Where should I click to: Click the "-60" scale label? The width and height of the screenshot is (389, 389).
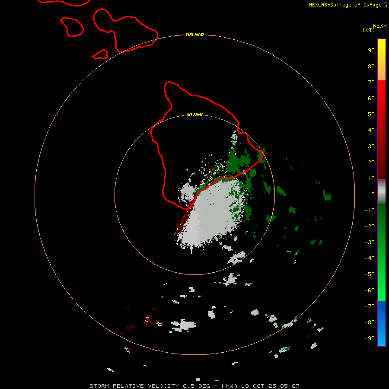(x=370, y=290)
